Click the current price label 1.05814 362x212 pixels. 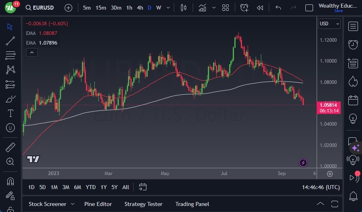pyautogui.click(x=329, y=105)
